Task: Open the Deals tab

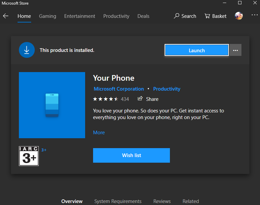Action: click(143, 16)
